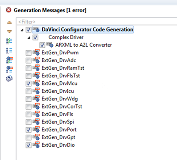The width and height of the screenshot is (177, 160).
Task: Click the ExtGen_DrvRamTst generator icon
Action: [x=36, y=68]
